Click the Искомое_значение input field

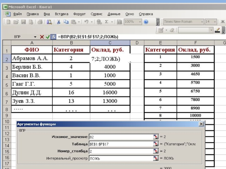(x=121, y=137)
